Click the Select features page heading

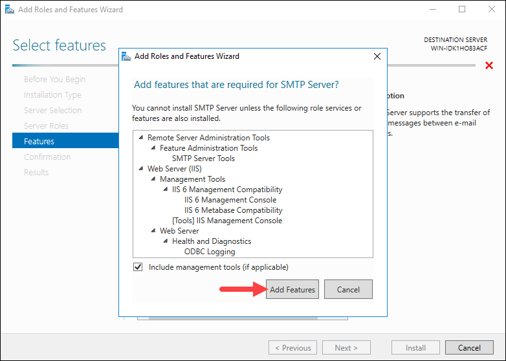click(x=60, y=45)
